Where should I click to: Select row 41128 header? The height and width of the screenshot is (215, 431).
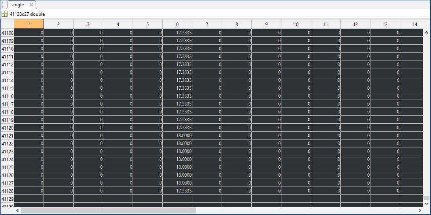(7, 191)
